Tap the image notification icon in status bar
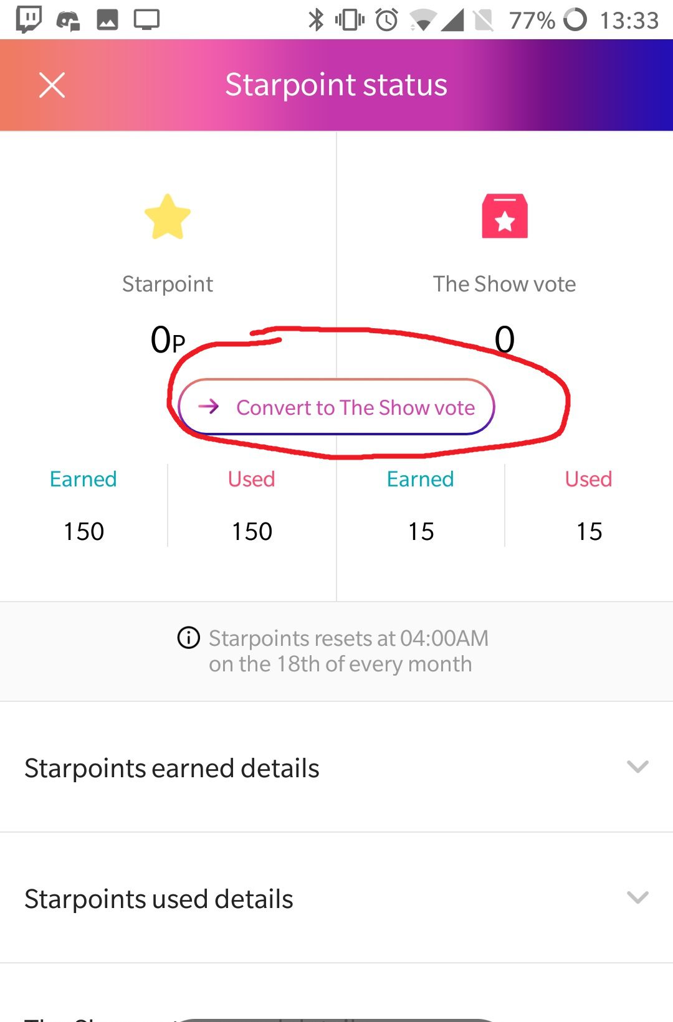 [107, 20]
